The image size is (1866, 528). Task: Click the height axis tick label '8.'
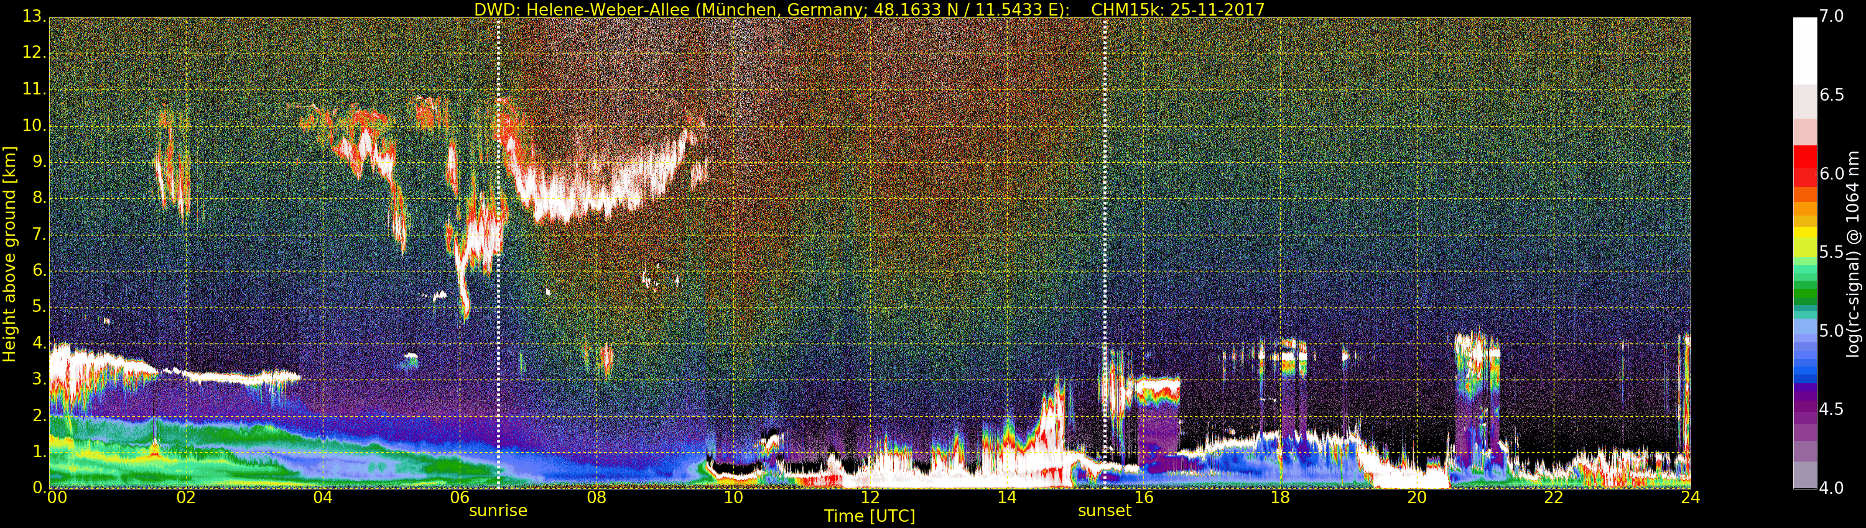click(39, 198)
